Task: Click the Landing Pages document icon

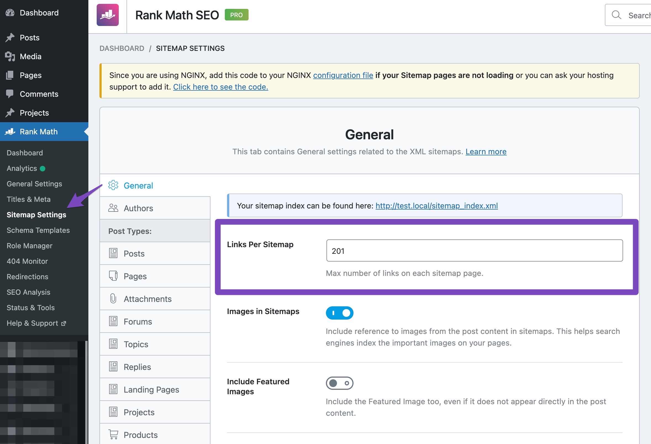Action: 113,389
